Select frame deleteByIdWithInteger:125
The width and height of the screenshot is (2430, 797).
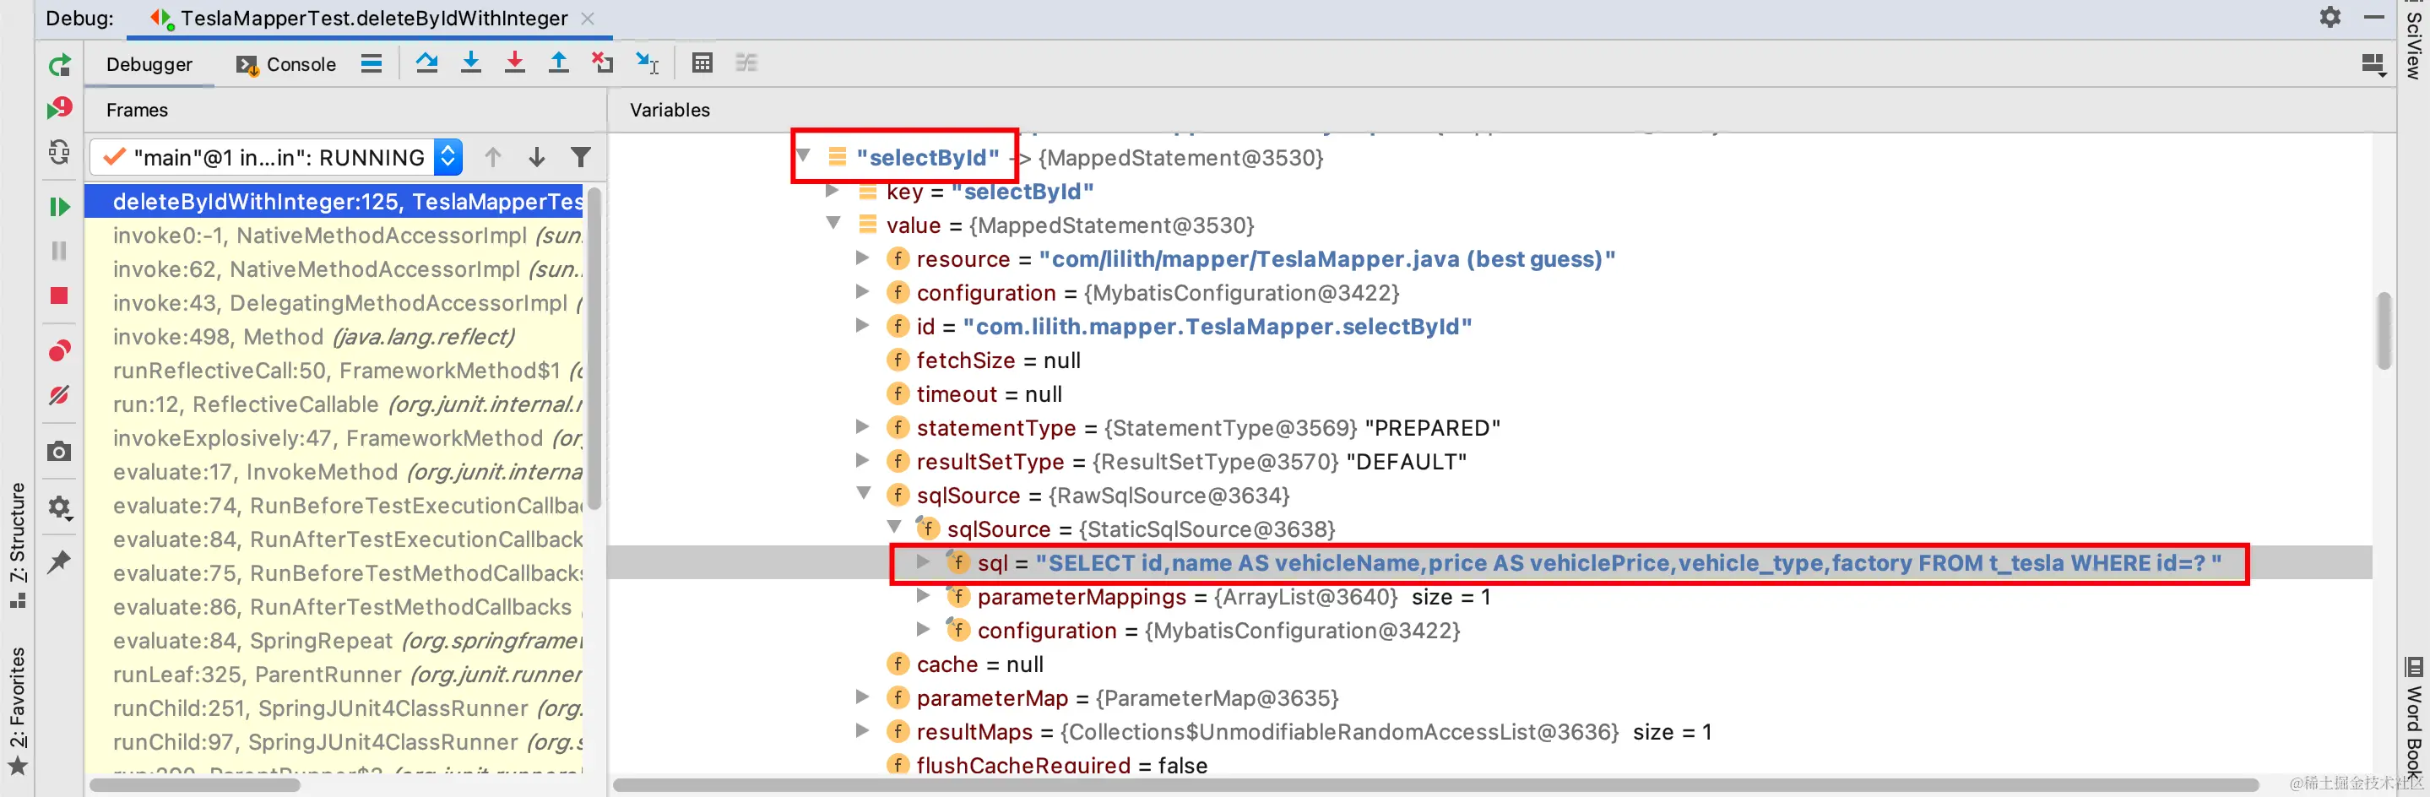pos(334,202)
